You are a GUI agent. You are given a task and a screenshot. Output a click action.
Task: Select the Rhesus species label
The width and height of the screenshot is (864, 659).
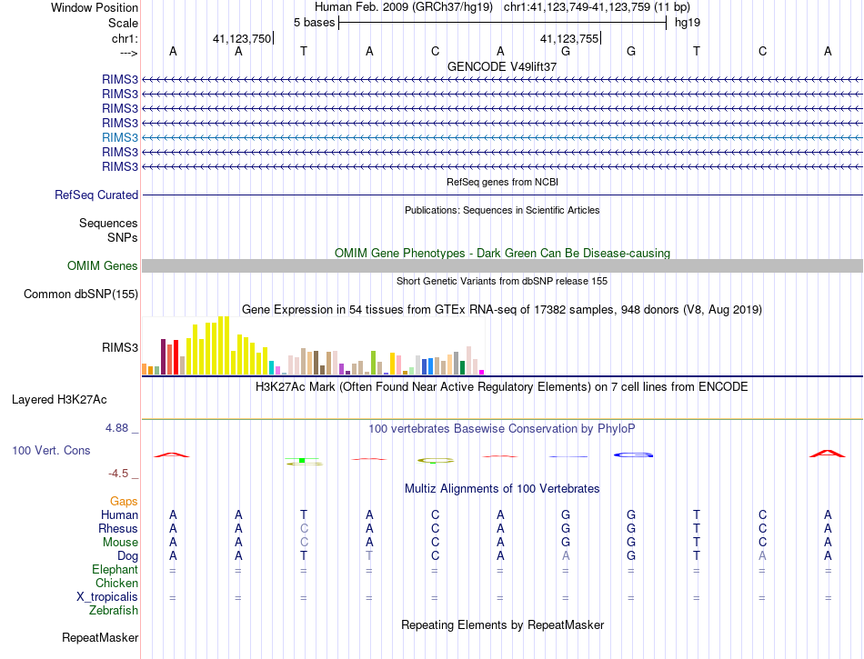118,528
